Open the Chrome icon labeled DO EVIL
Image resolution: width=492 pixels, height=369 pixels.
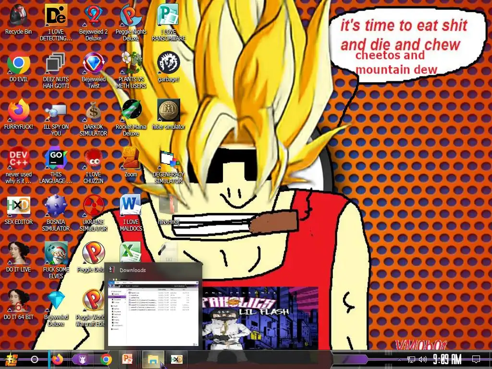pyautogui.click(x=19, y=67)
